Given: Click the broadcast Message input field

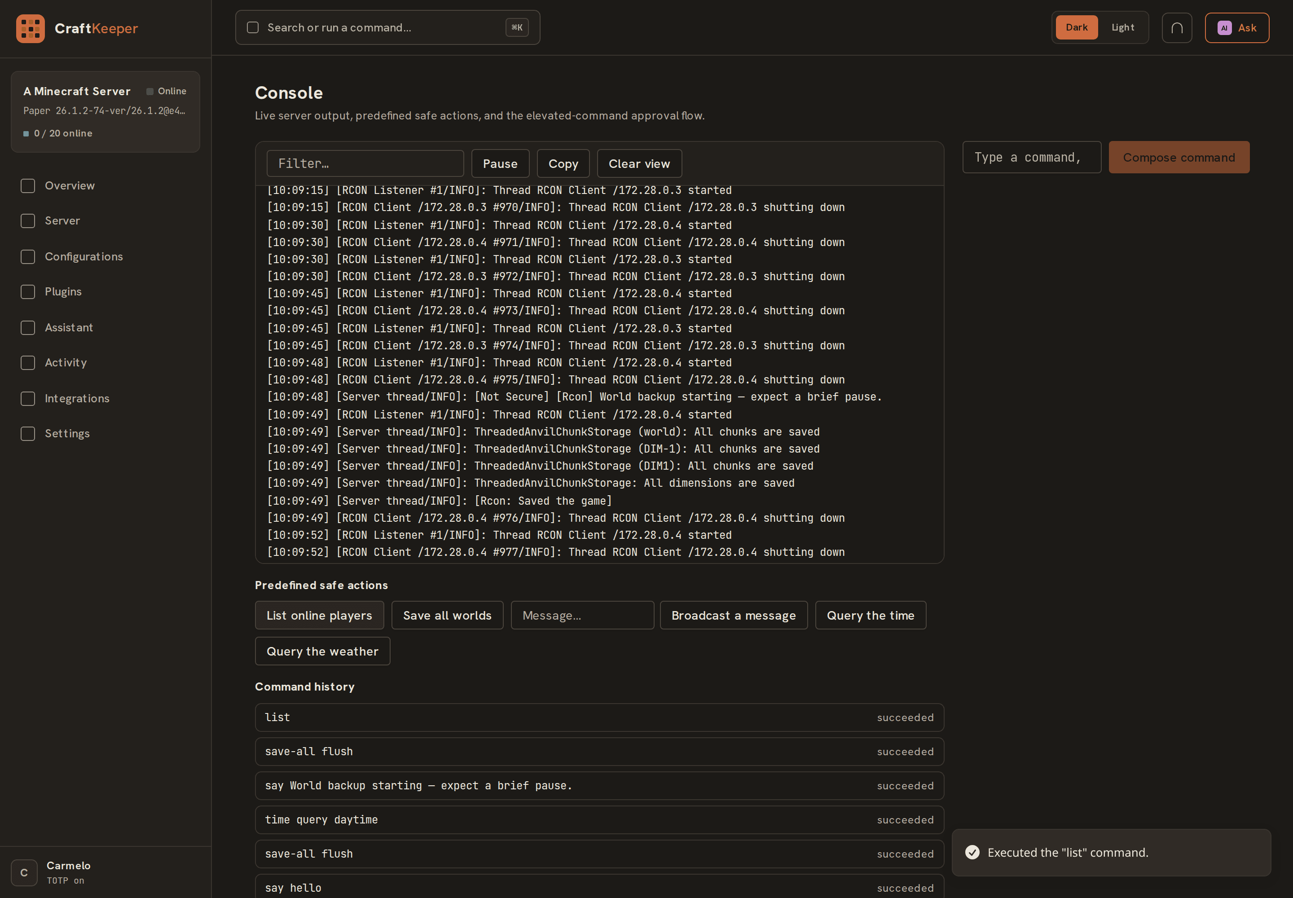Looking at the screenshot, I should [x=582, y=616].
